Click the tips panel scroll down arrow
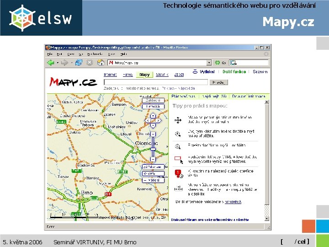The image size is (329, 247). pyautogui.click(x=267, y=219)
